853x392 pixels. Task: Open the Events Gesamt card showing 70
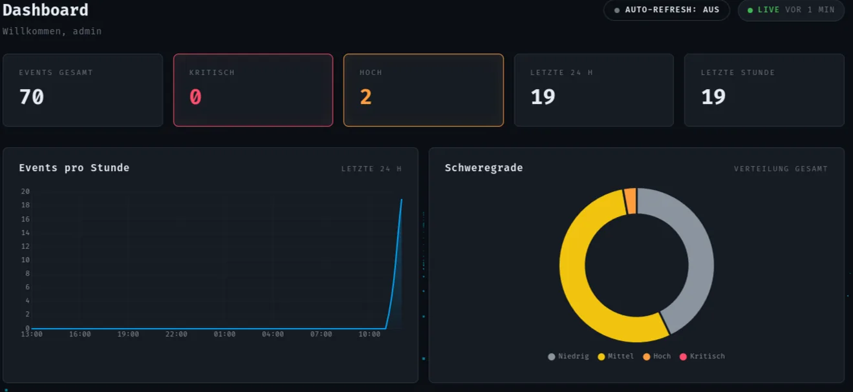tap(83, 90)
